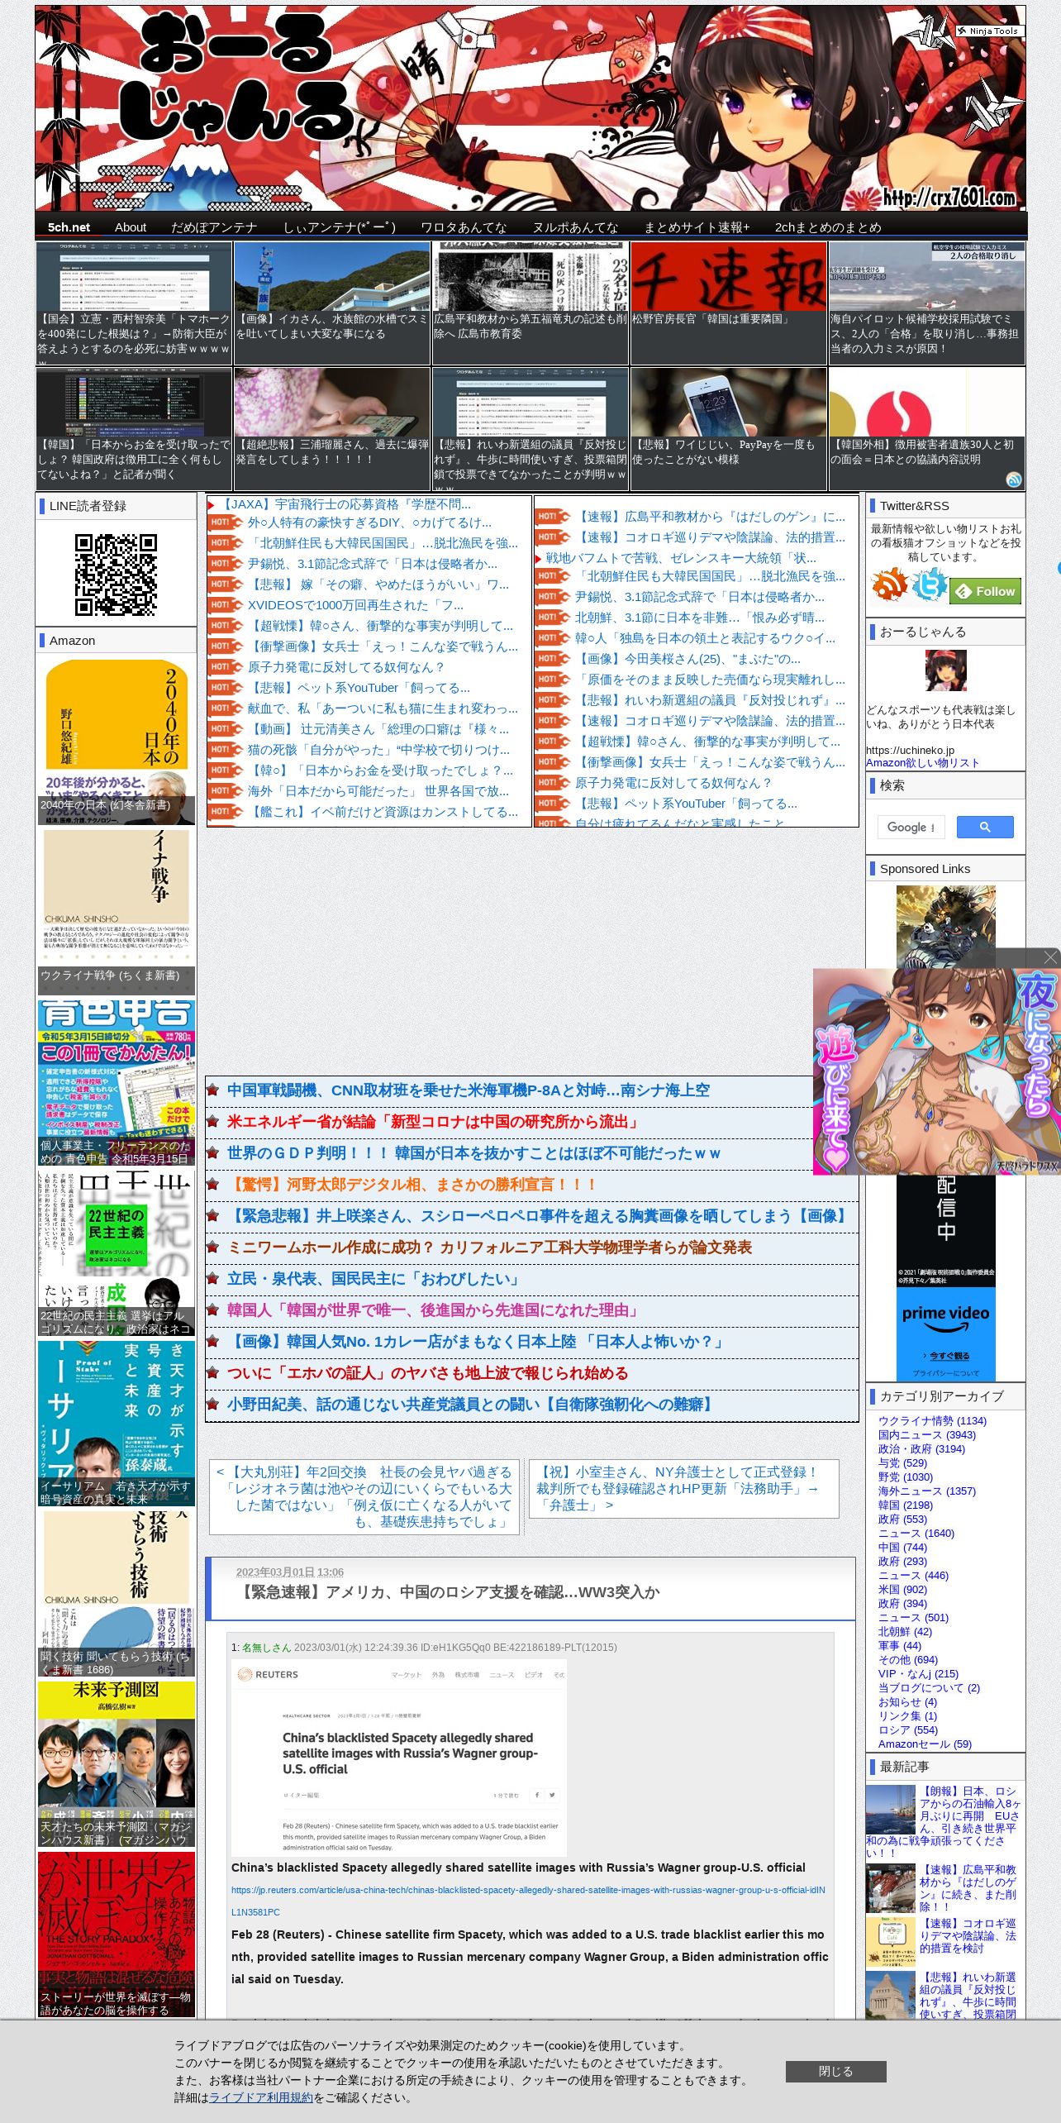
Task: Open the ライブドア利用規約 link
Action: point(261,2097)
